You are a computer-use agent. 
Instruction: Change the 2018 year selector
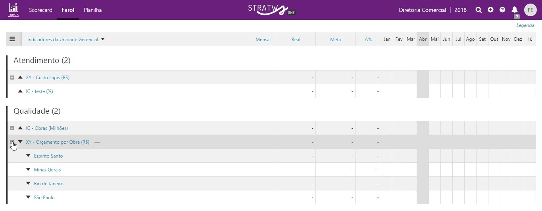click(461, 10)
